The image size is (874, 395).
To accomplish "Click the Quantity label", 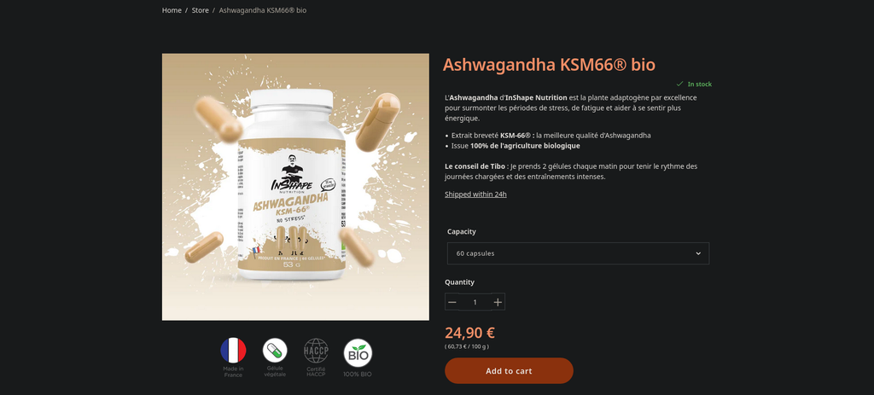I will coord(460,282).
